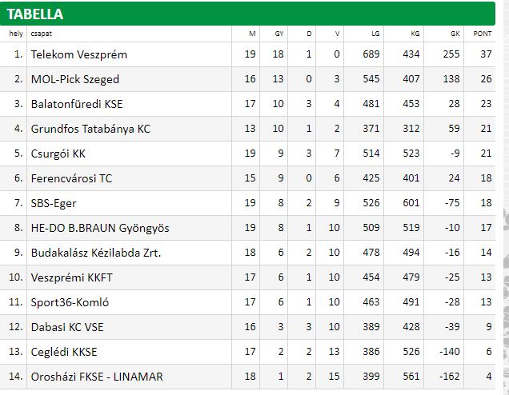Select Veszprémi KKFT in the table
The width and height of the screenshot is (509, 395).
72,277
